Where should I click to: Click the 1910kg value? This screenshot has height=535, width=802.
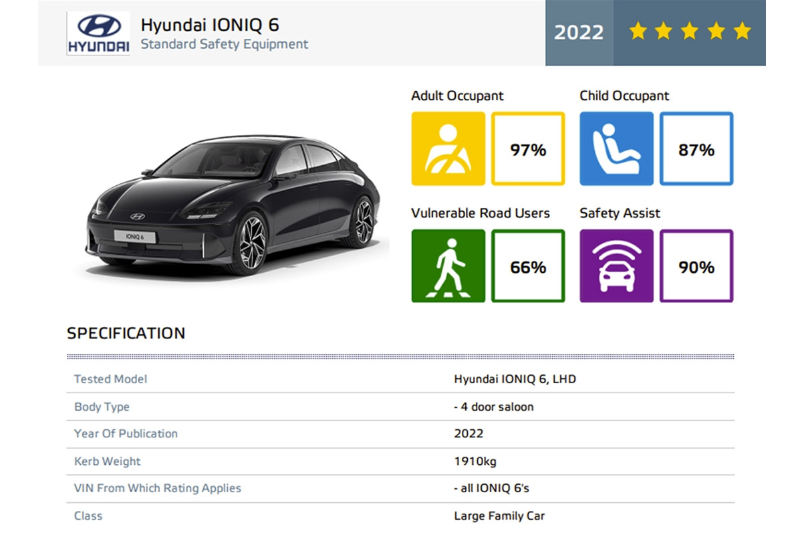click(475, 461)
